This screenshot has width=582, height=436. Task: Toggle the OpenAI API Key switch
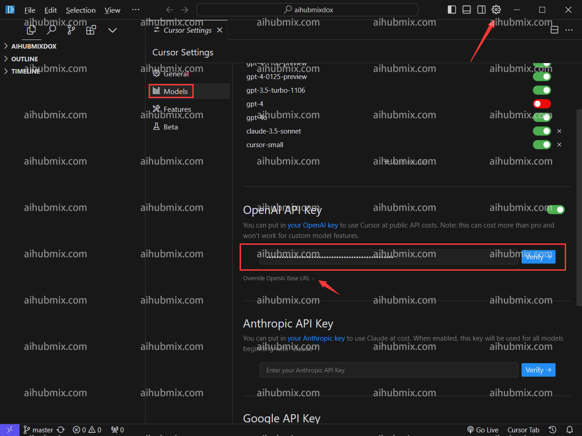(x=556, y=209)
